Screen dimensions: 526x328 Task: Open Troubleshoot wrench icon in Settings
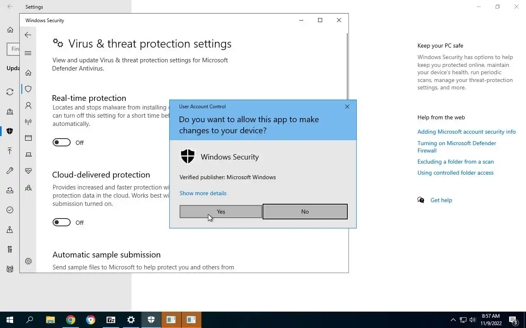point(10,171)
